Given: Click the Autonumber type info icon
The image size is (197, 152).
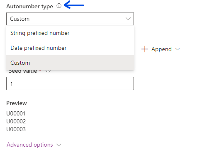Looking at the screenshot, I should point(59,6).
